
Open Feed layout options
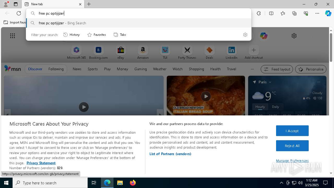(277, 69)
